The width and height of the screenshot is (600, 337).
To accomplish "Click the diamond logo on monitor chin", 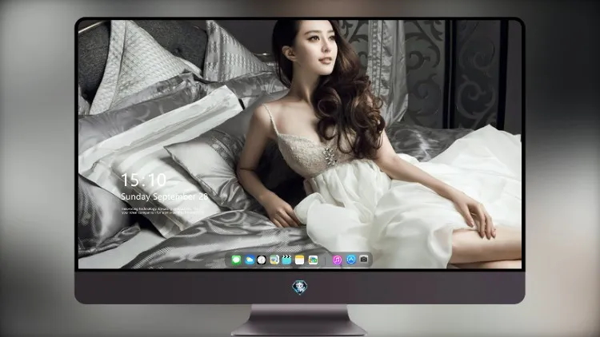I will click(x=300, y=287).
